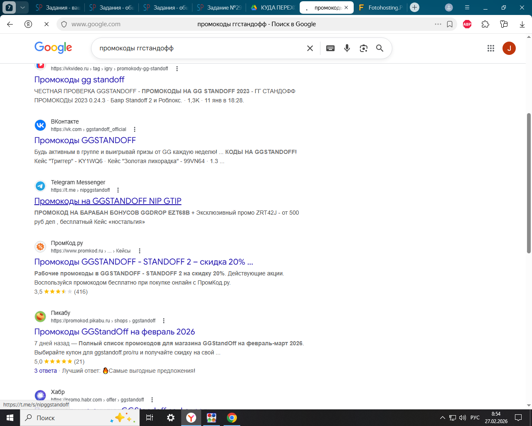
Task: Open Google's on-screen keyboard input tool
Action: tap(330, 48)
